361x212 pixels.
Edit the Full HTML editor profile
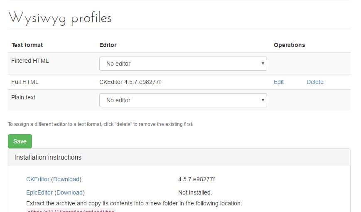pos(279,82)
